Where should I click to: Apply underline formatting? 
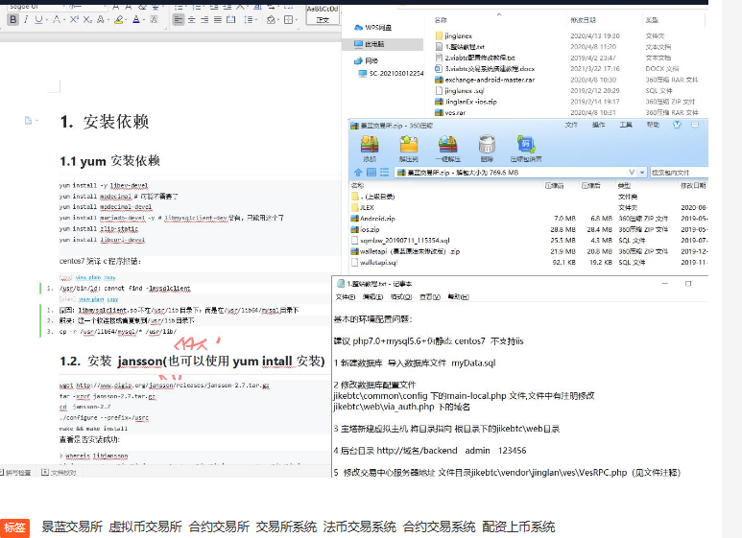coord(38,19)
